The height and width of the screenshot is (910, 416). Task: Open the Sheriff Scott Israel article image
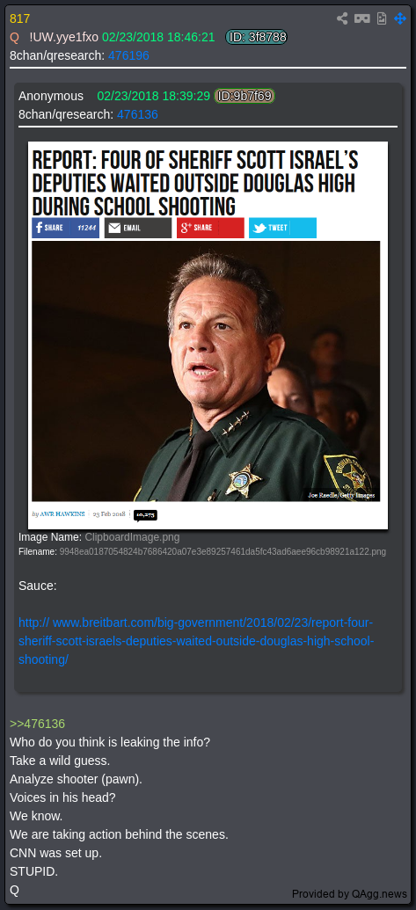click(208, 336)
